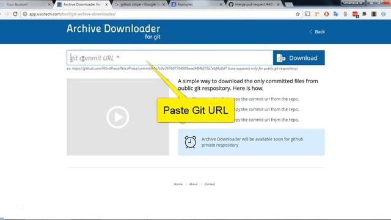Open the Home footer link
This screenshot has width=391, height=220.
[x=178, y=184]
